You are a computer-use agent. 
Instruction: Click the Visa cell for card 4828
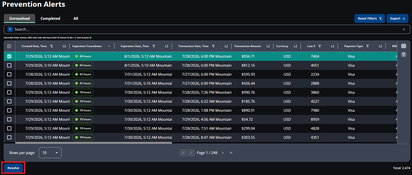click(351, 128)
